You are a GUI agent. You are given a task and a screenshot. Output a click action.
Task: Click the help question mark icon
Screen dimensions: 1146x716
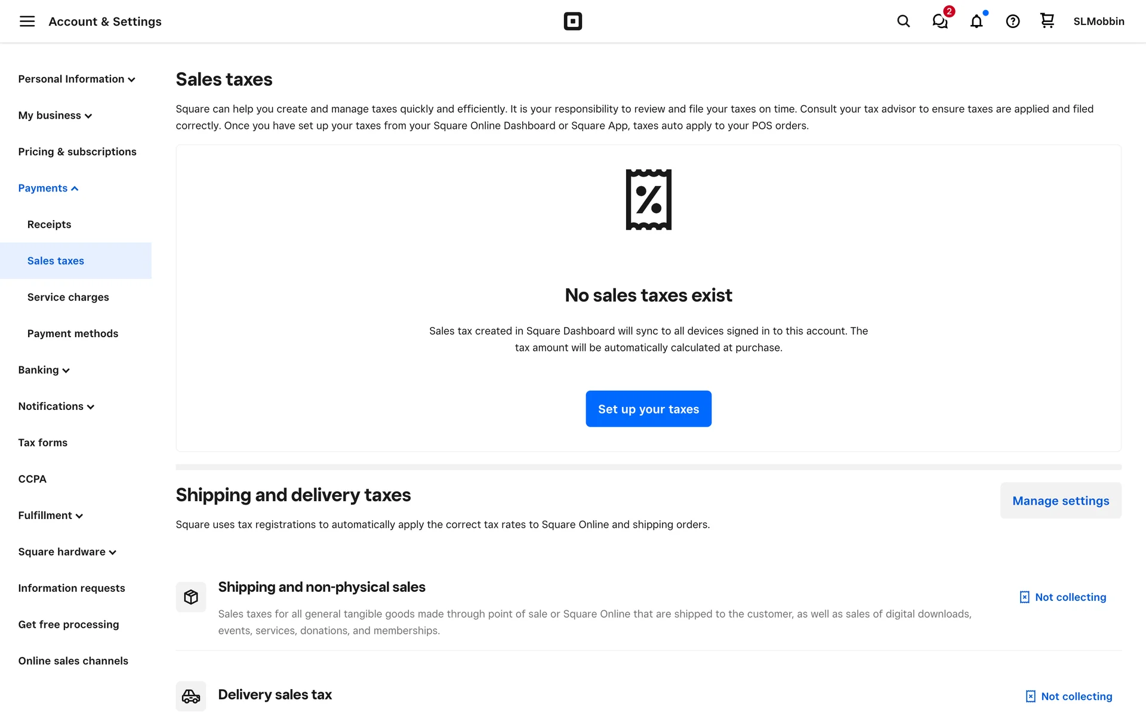coord(1012,21)
